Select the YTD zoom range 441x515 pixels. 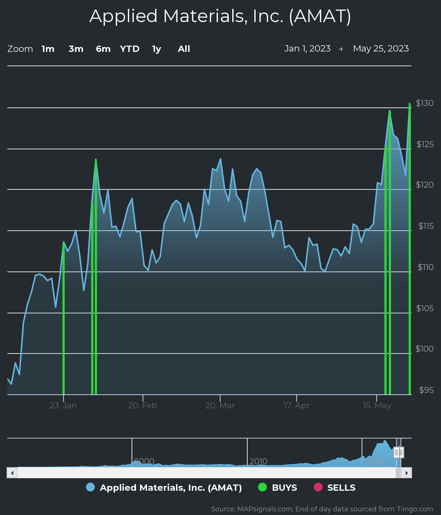tap(130, 49)
